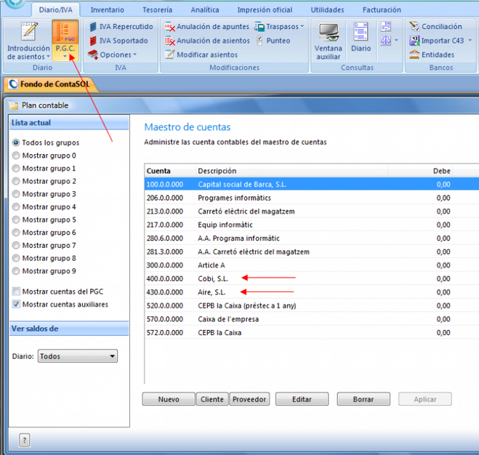Click Conciliación bank icon
This screenshot has height=455, width=479.
tap(414, 27)
